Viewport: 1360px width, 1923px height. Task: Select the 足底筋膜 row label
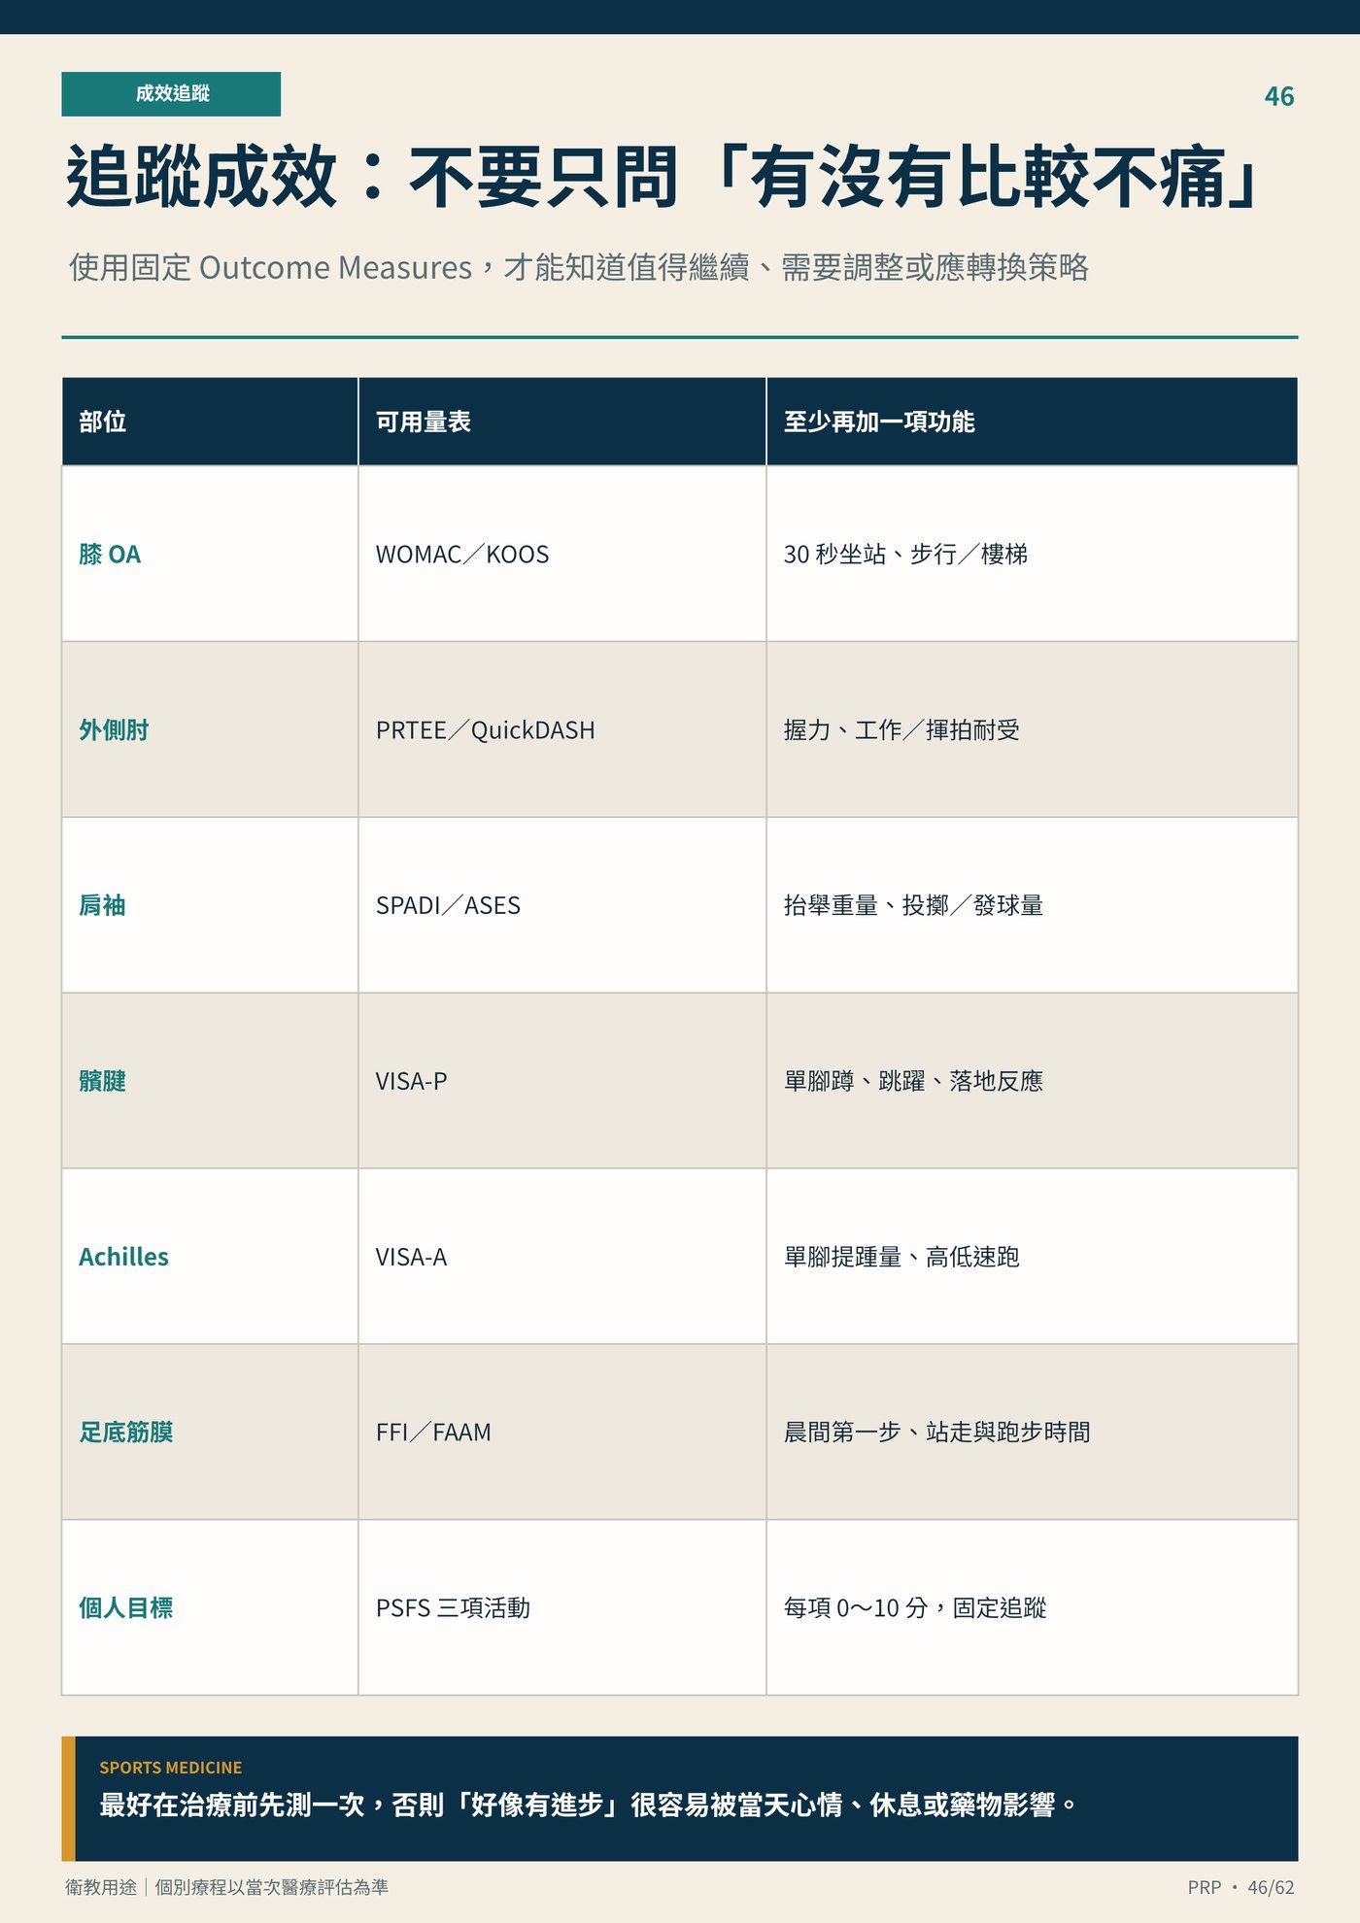pyautogui.click(x=126, y=1433)
